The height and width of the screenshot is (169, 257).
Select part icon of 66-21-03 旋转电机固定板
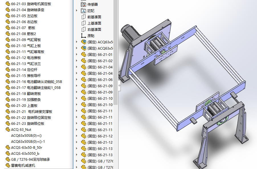pyautogui.click(x=8, y=4)
